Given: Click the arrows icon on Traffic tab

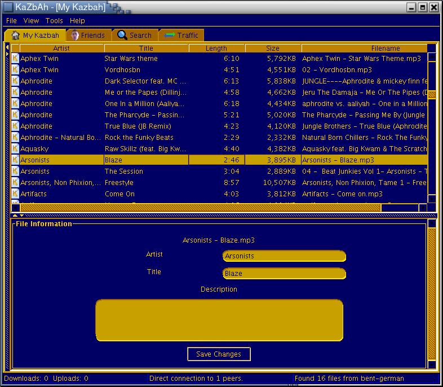Looking at the screenshot, I should (170, 35).
